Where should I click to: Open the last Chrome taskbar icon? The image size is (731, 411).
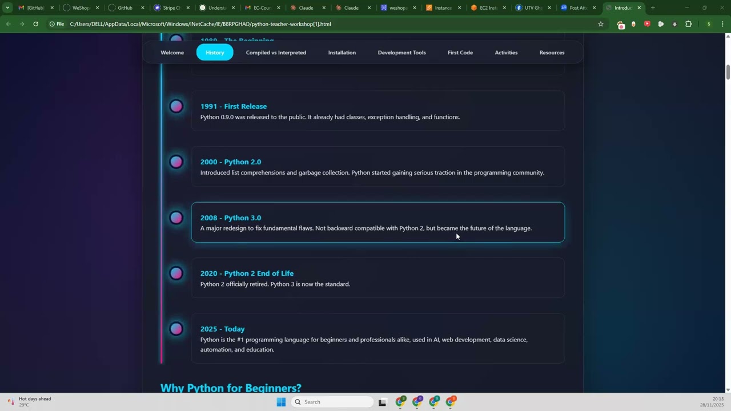(x=451, y=402)
